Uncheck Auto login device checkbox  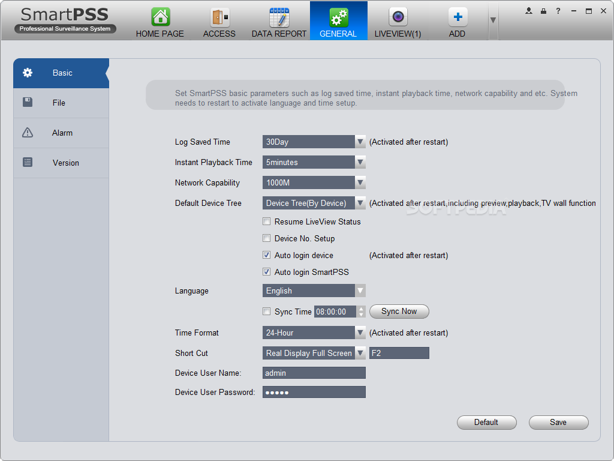pyautogui.click(x=267, y=255)
